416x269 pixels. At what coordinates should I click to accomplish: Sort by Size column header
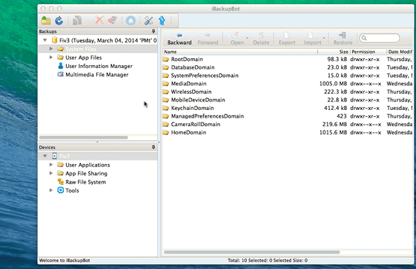(x=334, y=52)
